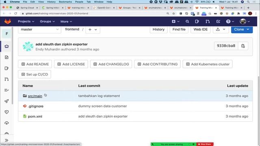Screen dimensions: 260x146
Task: Expand chevron next to new item plus
Action: click(x=178, y=21)
